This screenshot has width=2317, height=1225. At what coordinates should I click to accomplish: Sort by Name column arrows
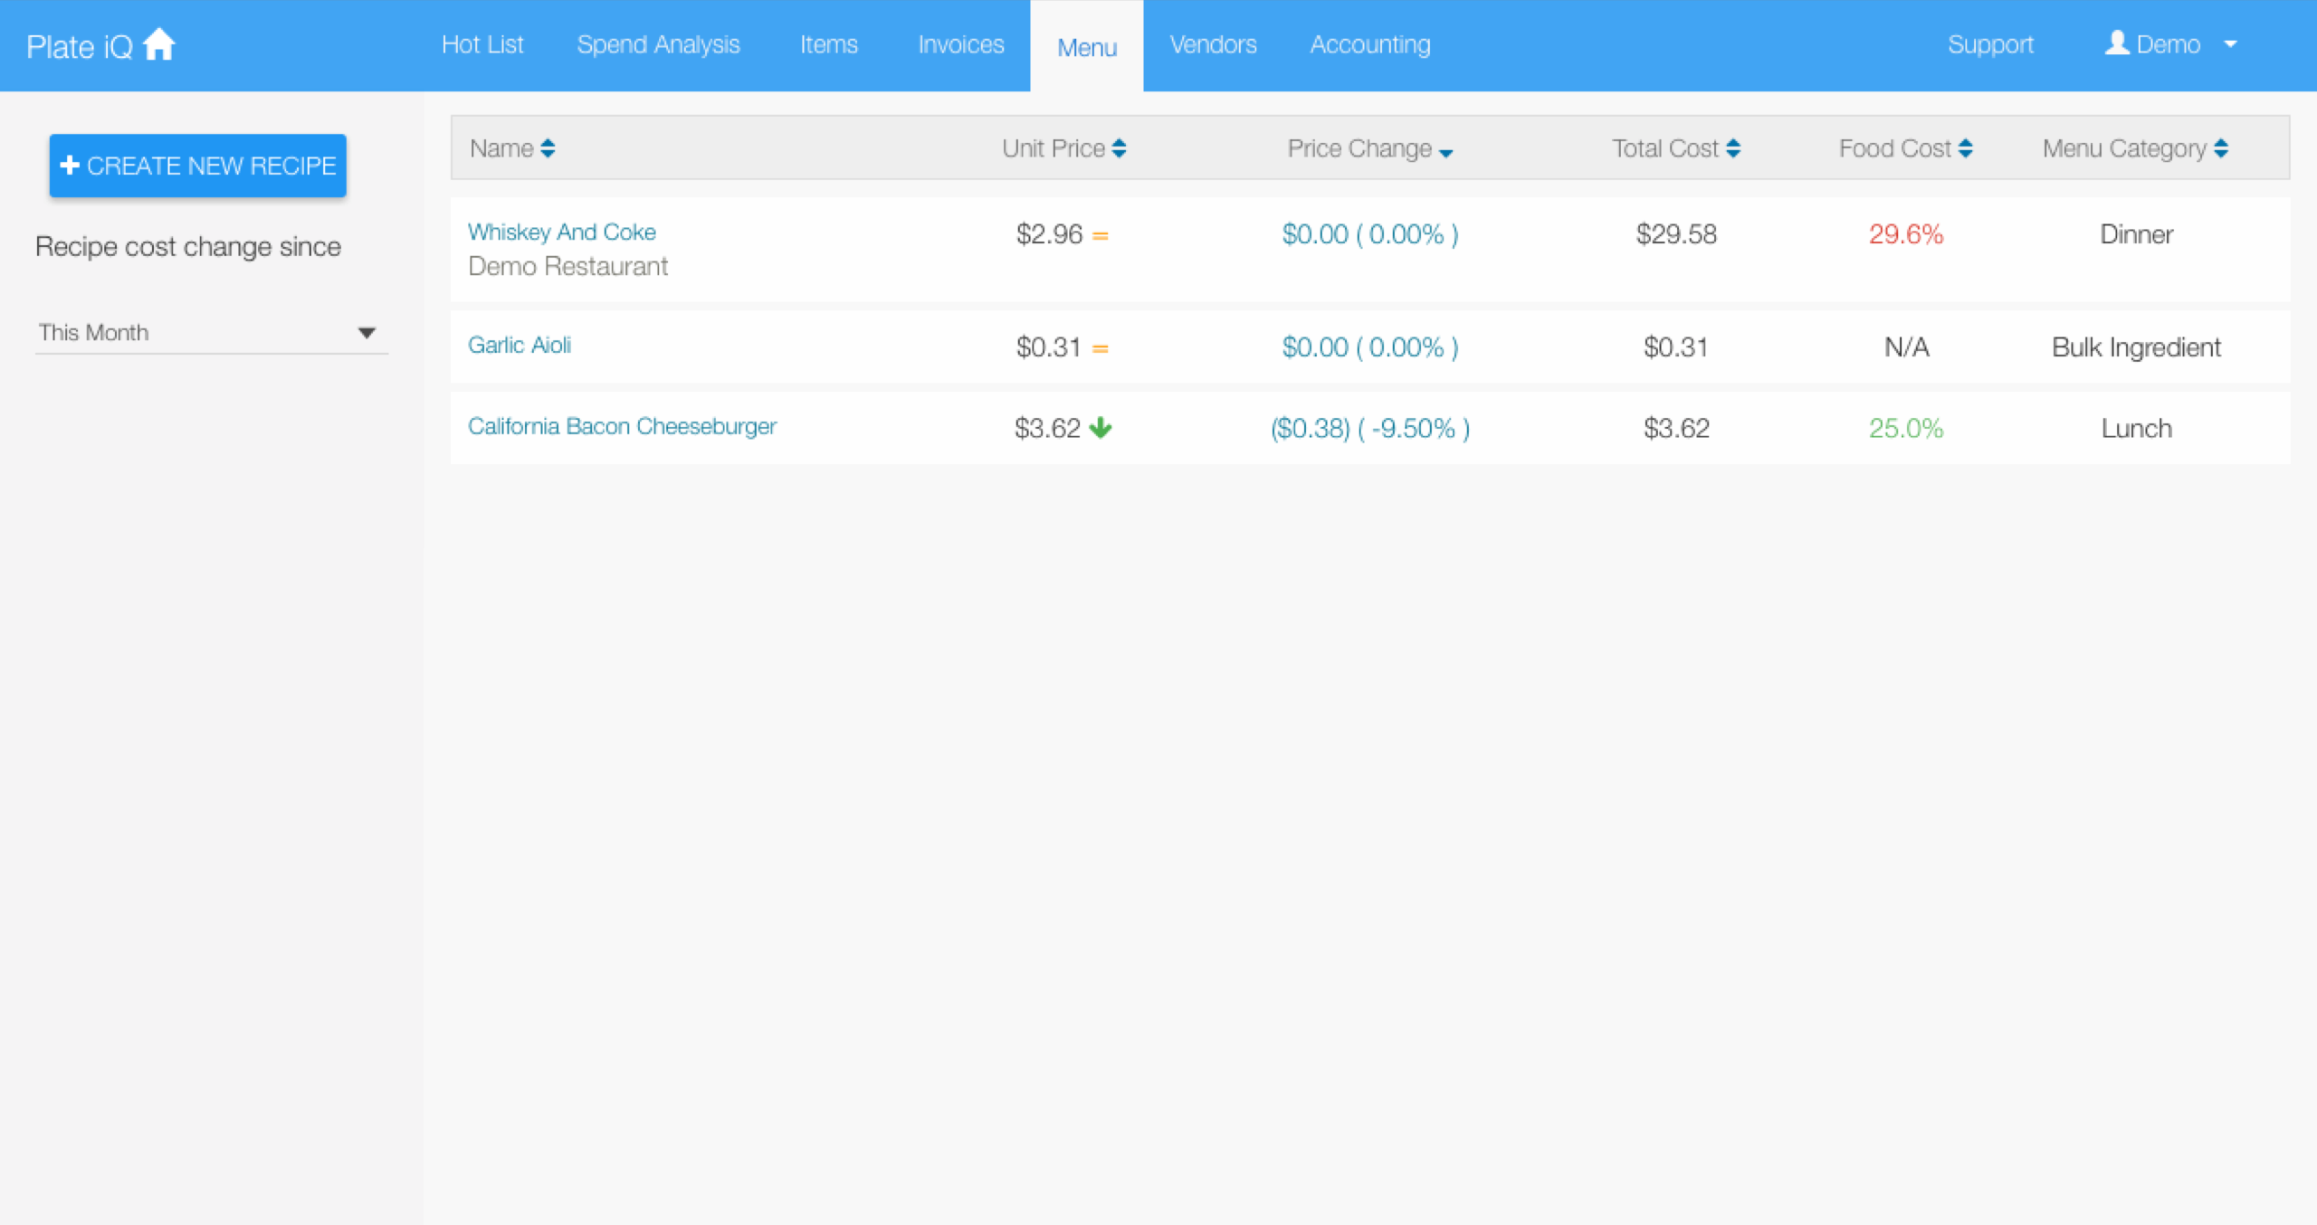point(548,148)
